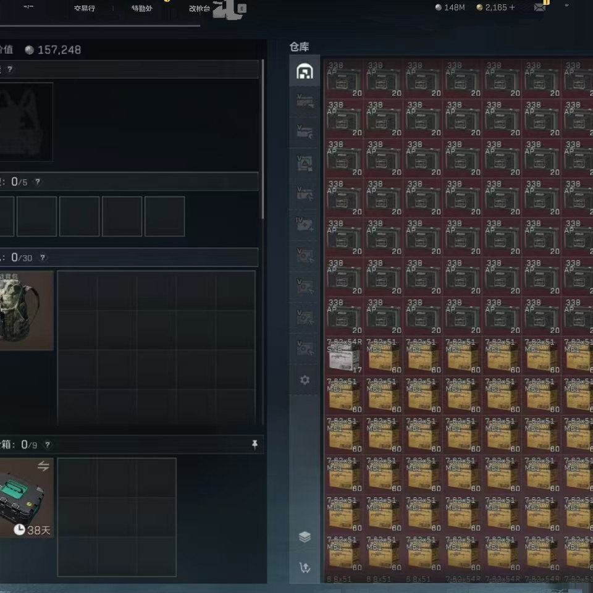Screen dimensions: 593x593
Task: Select the 7.62x54R SNB stack of 17
Action: pyautogui.click(x=344, y=356)
